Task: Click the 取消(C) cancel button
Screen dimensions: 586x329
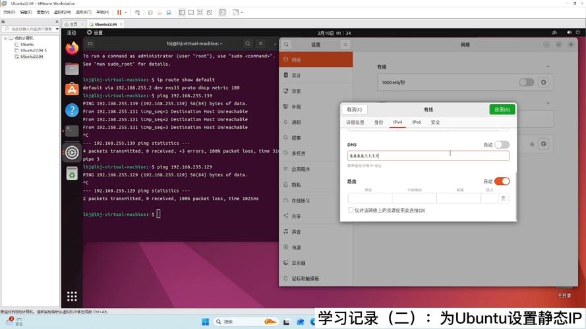Action: tap(354, 109)
